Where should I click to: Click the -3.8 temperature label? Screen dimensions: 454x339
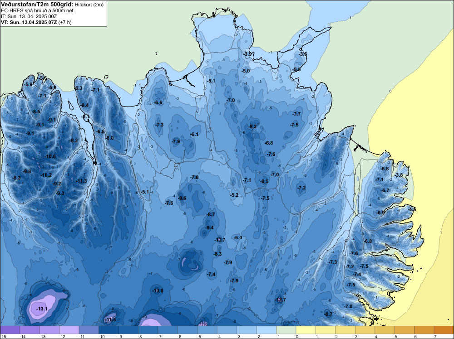[399, 175]
